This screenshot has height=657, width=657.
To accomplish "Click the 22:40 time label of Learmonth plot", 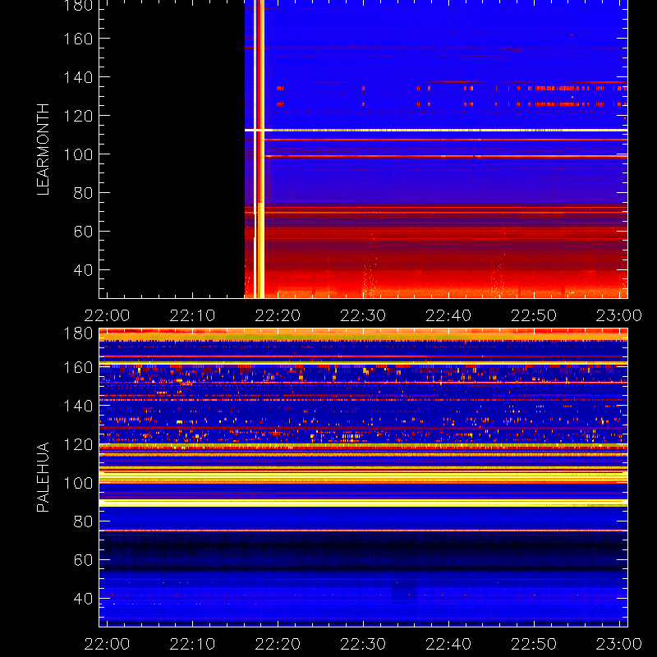I will [x=448, y=315].
